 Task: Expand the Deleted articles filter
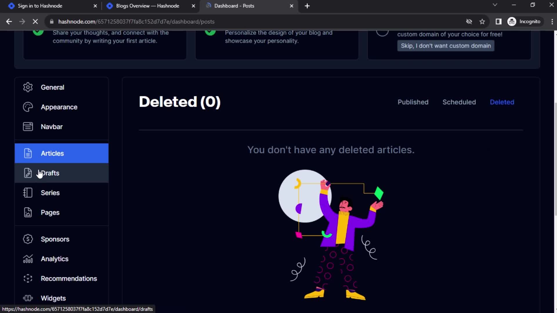click(502, 102)
